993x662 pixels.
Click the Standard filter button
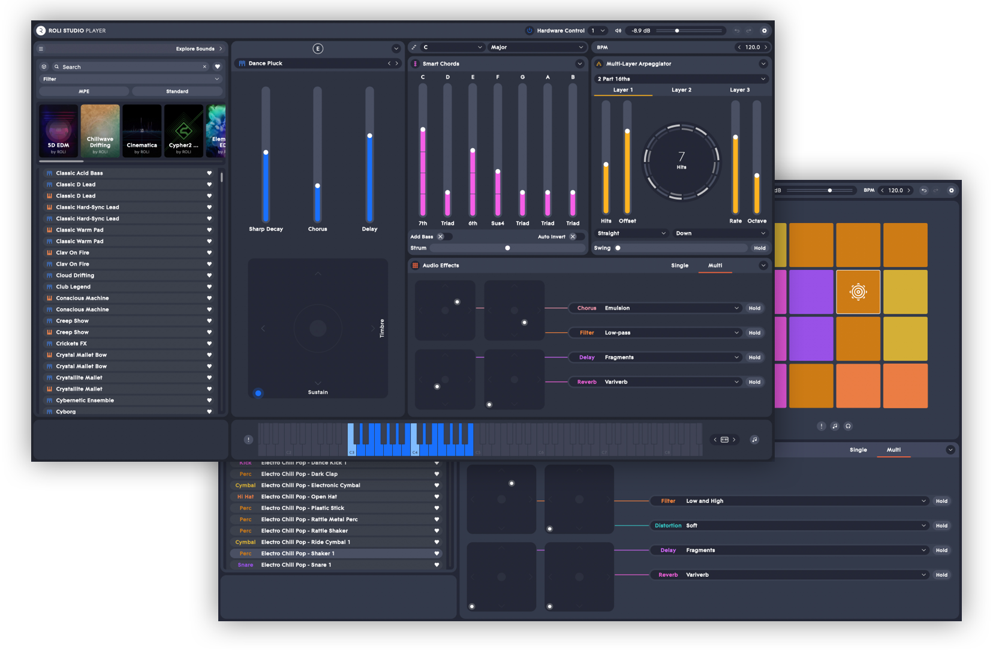click(x=177, y=91)
